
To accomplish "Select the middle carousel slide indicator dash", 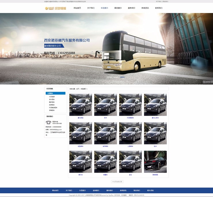I will click(116, 77).
